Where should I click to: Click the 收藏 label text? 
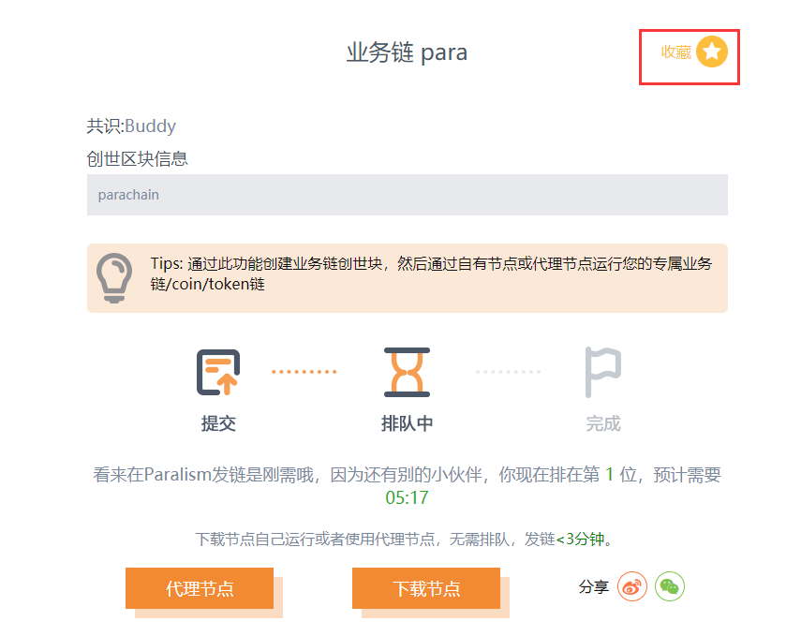[675, 52]
